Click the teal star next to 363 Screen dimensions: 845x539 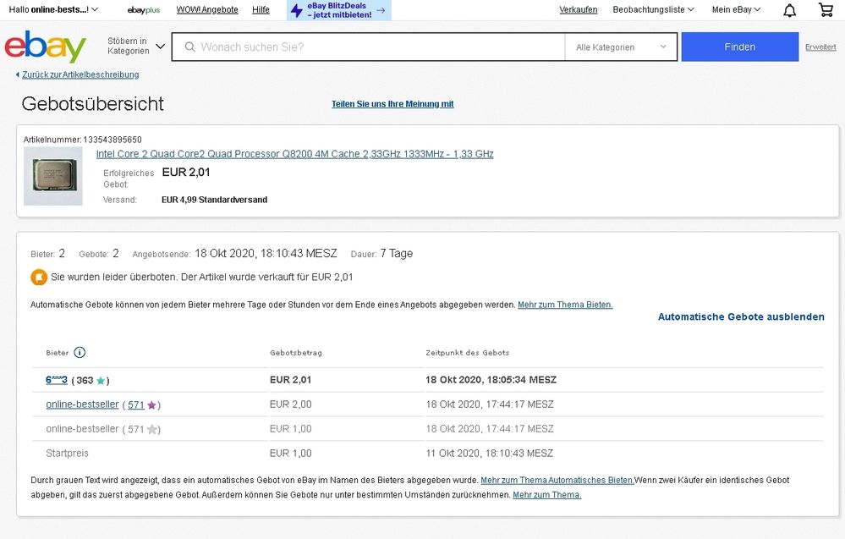(101, 381)
